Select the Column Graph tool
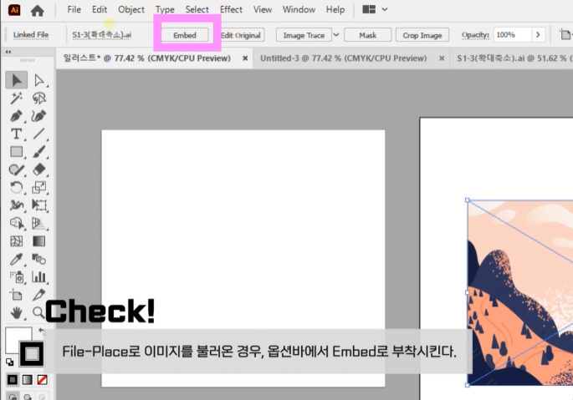Image resolution: width=573 pixels, height=400 pixels. click(39, 277)
